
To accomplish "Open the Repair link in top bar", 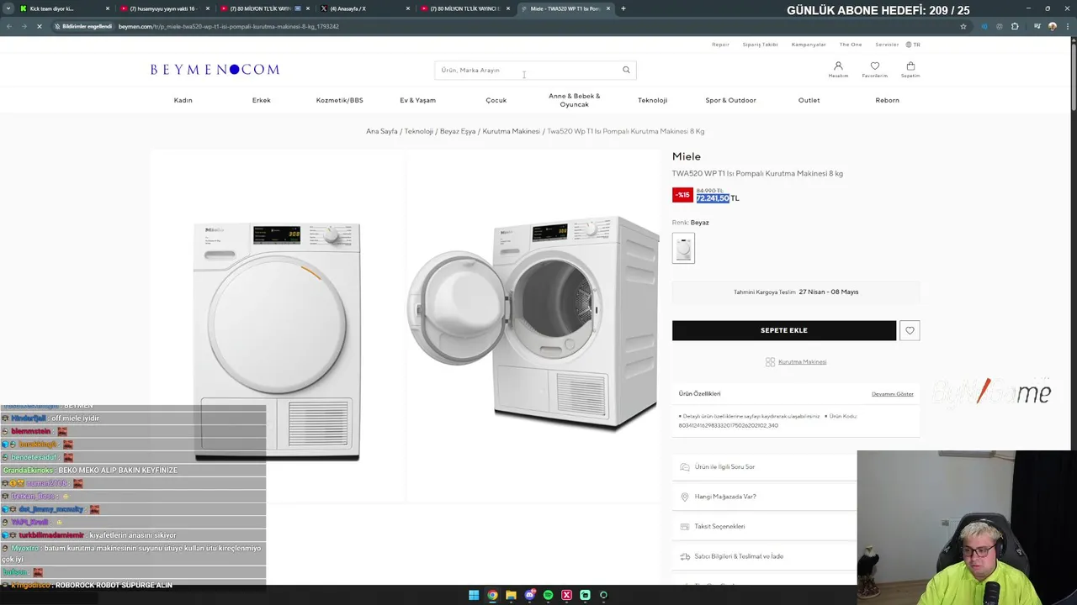I will [721, 45].
